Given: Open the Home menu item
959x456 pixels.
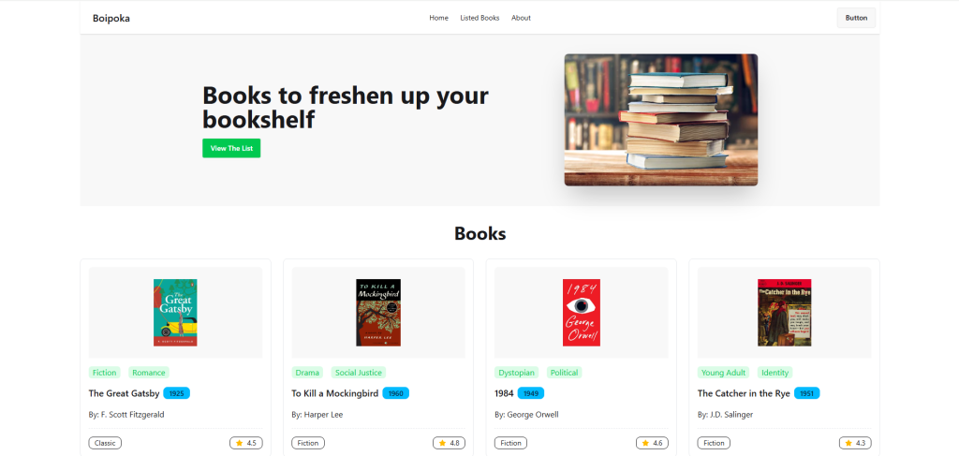Looking at the screenshot, I should [x=438, y=18].
